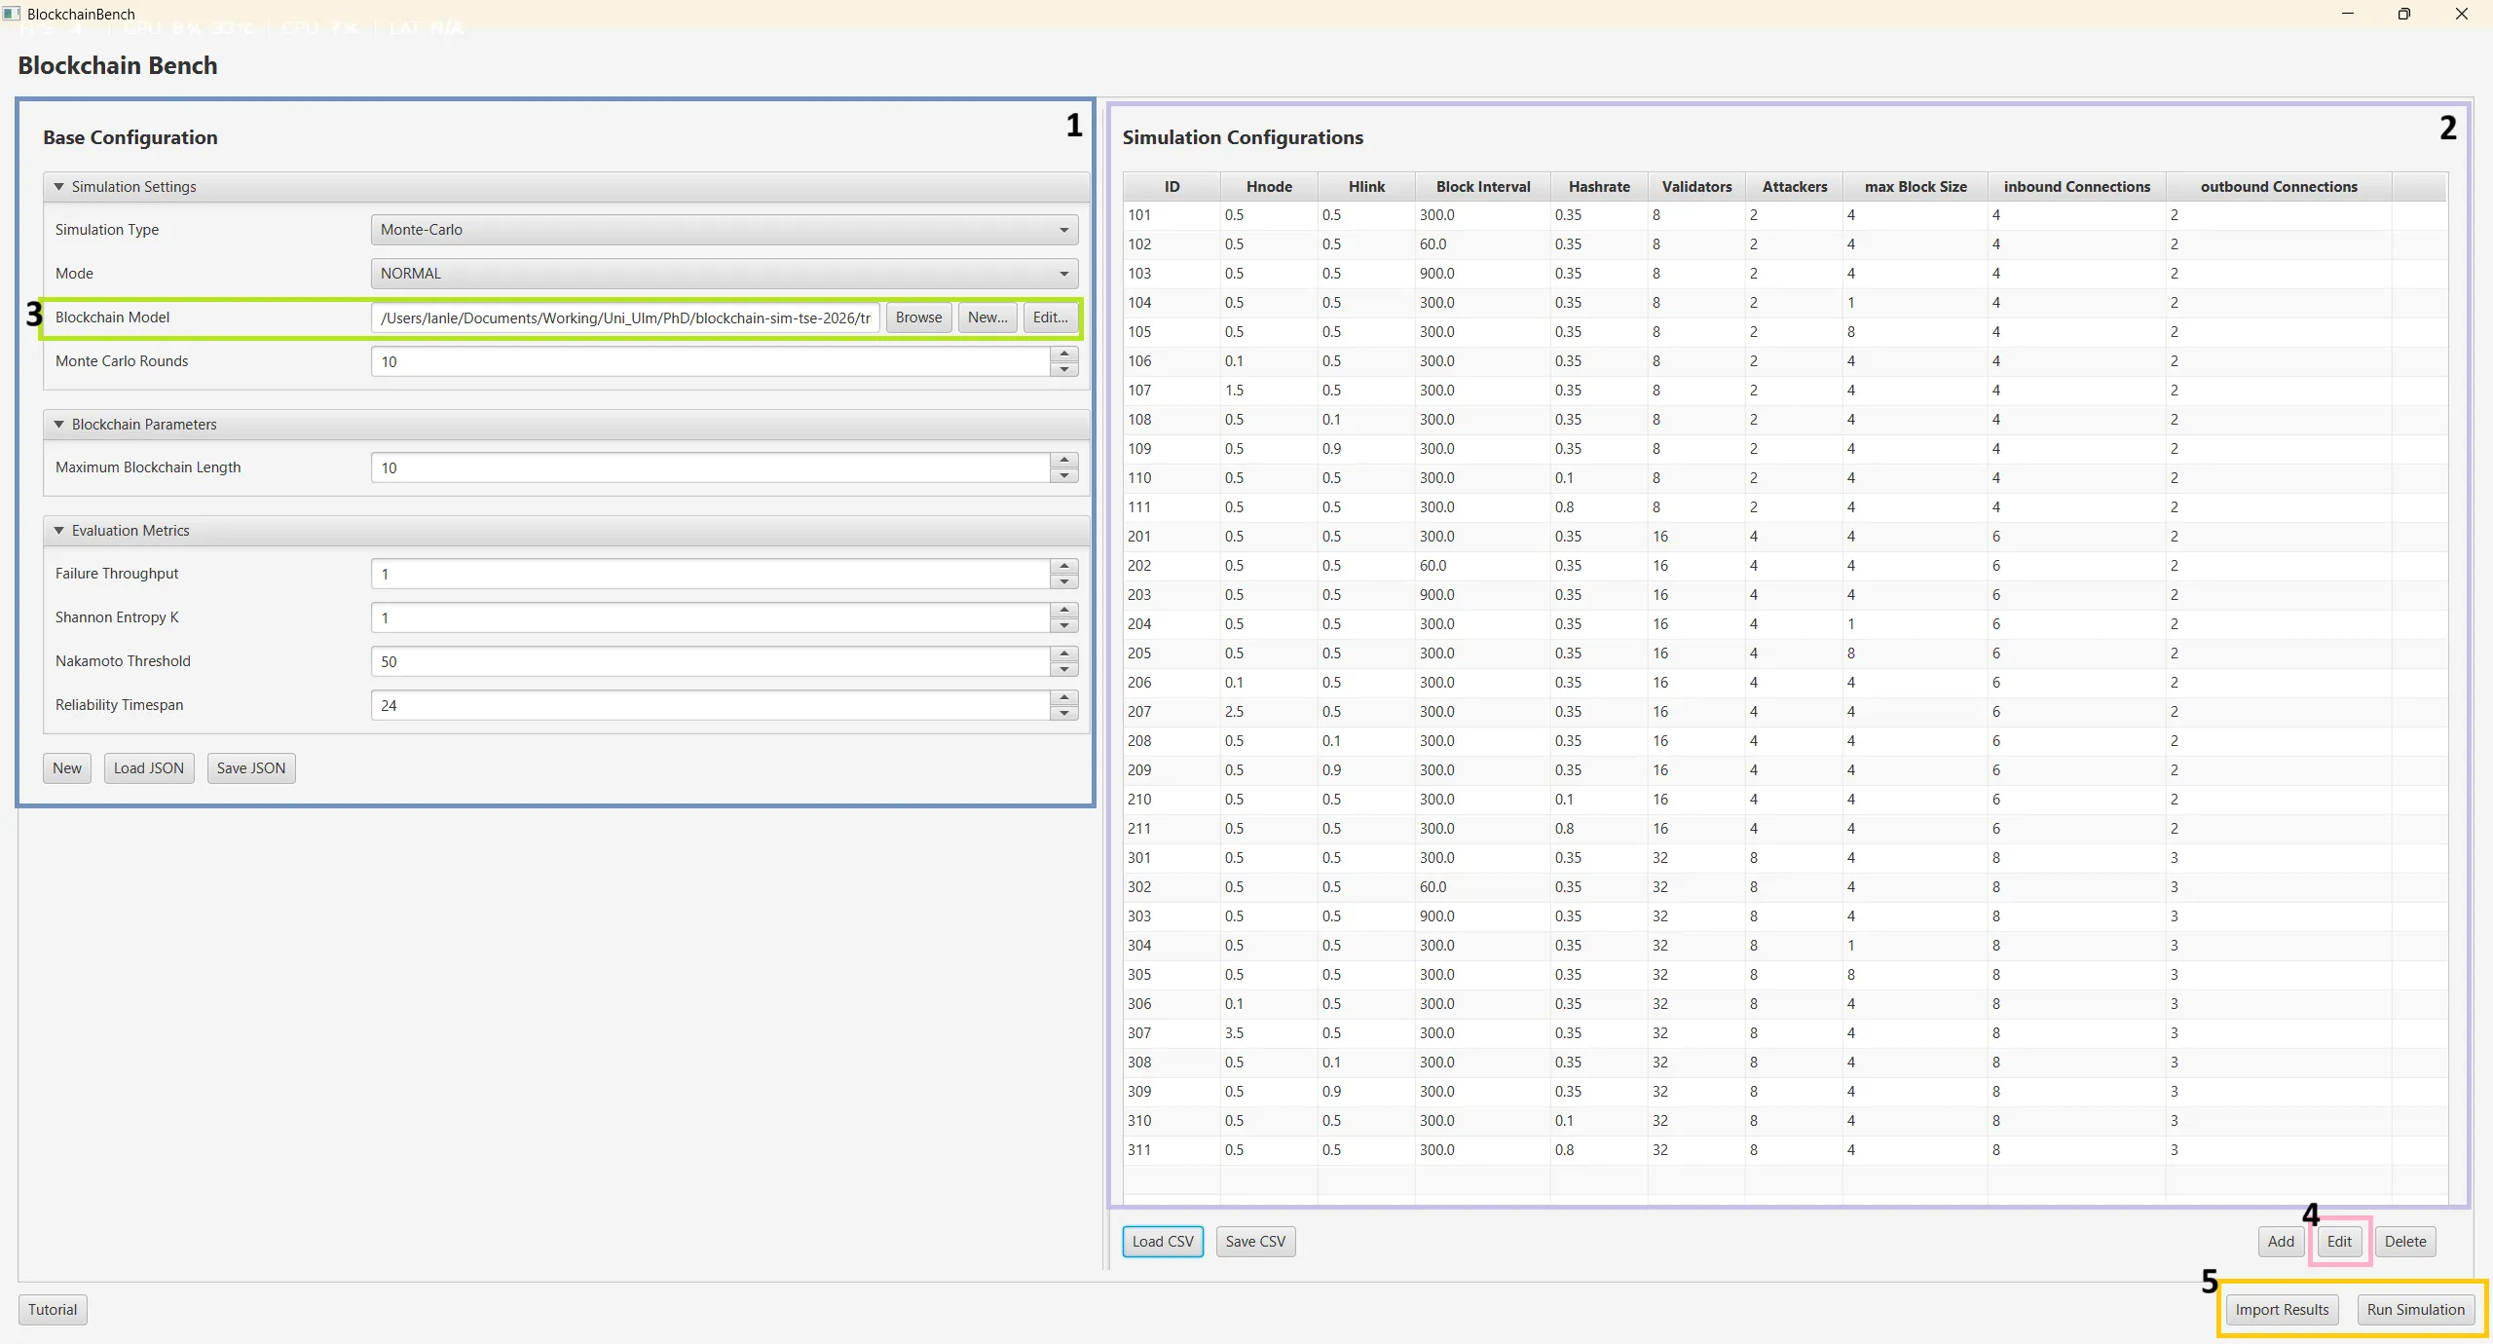This screenshot has height=1344, width=2493.
Task: Collapse the Blockchain Parameters section
Action: (x=58, y=425)
